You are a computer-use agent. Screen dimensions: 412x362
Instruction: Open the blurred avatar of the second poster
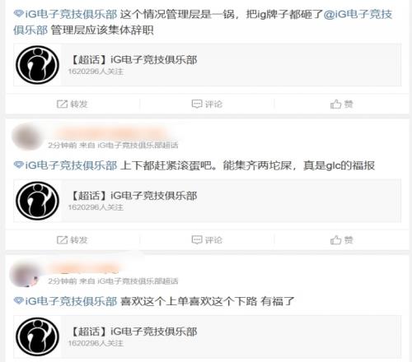coord(26,137)
